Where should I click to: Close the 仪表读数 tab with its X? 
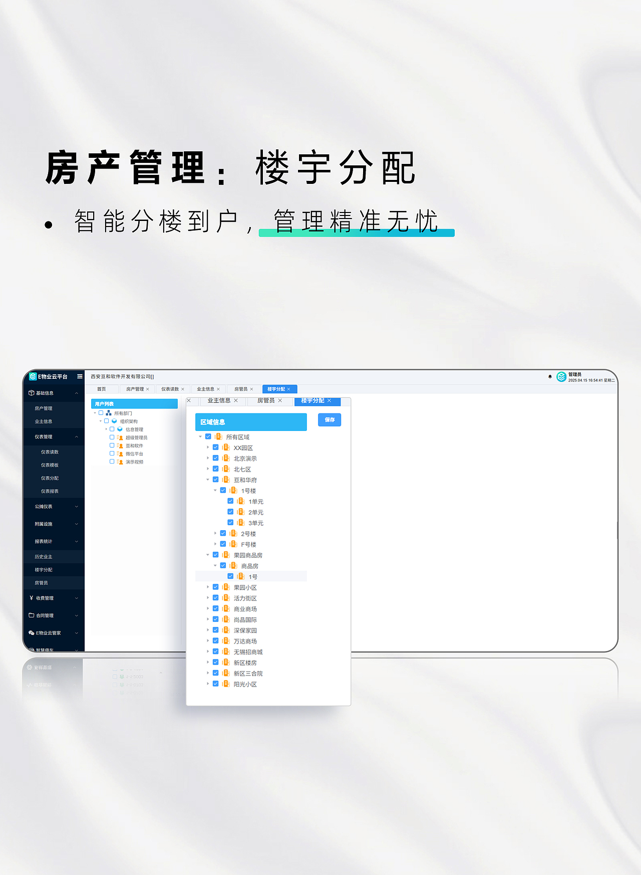183,389
